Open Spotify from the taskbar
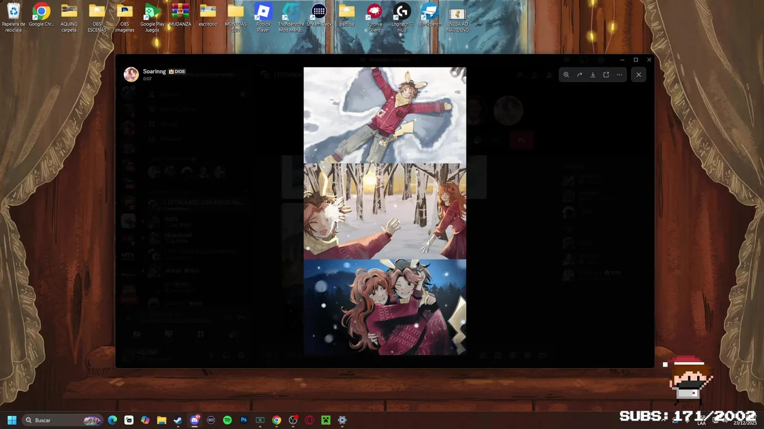Viewport: 764px width, 429px height. click(x=227, y=420)
